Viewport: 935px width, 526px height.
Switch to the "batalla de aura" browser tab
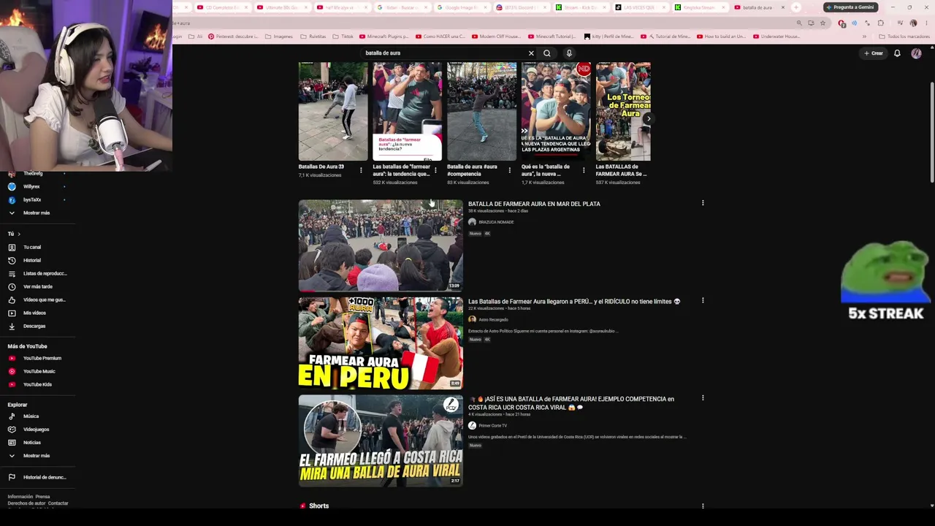tap(760, 7)
